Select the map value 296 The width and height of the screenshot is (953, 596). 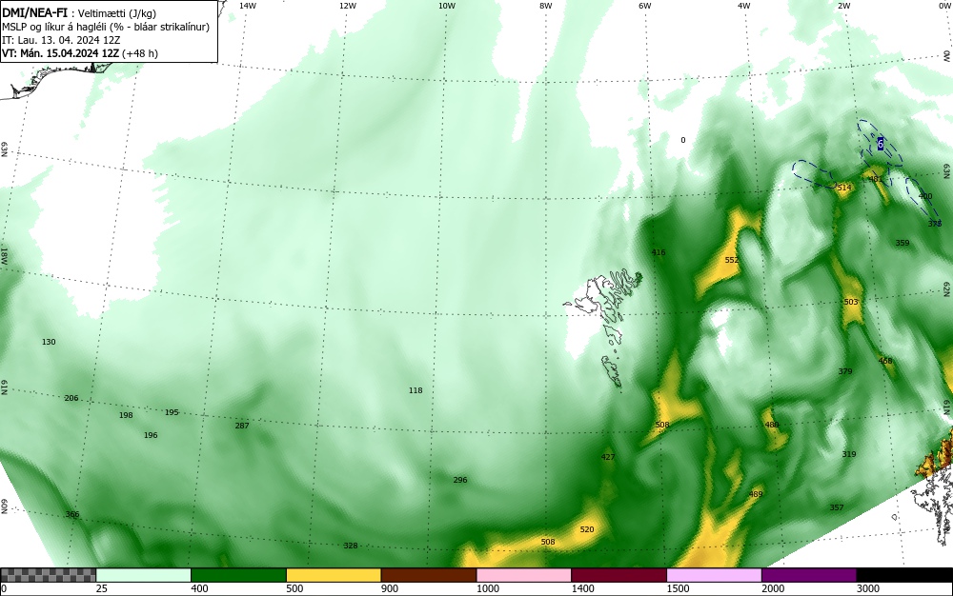pos(460,480)
